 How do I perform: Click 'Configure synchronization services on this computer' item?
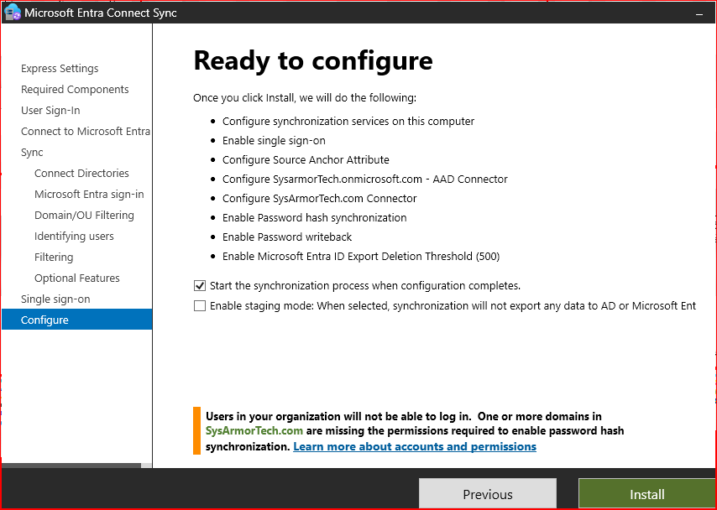click(x=348, y=122)
